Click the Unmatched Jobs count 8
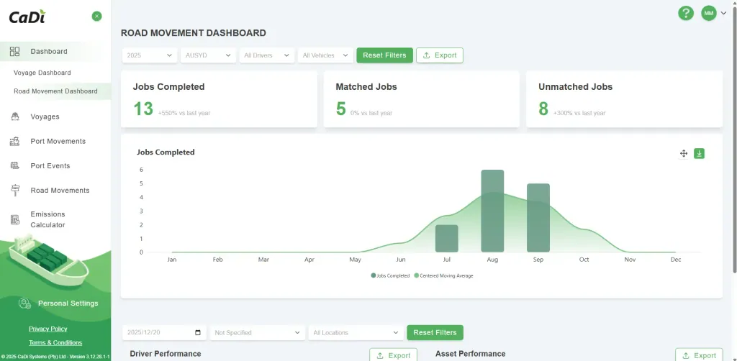Viewport: 737px width, 361px height. 543,109
